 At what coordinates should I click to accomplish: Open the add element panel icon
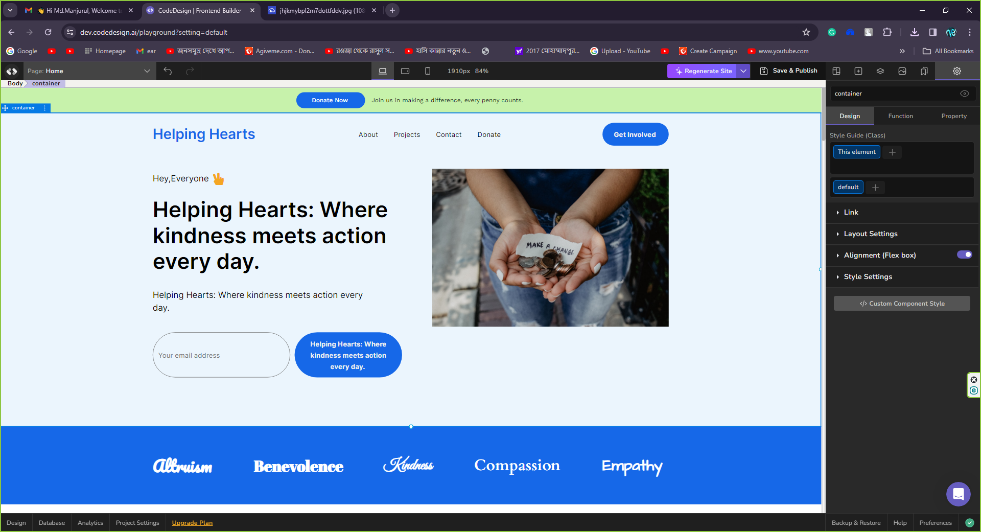pyautogui.click(x=858, y=71)
